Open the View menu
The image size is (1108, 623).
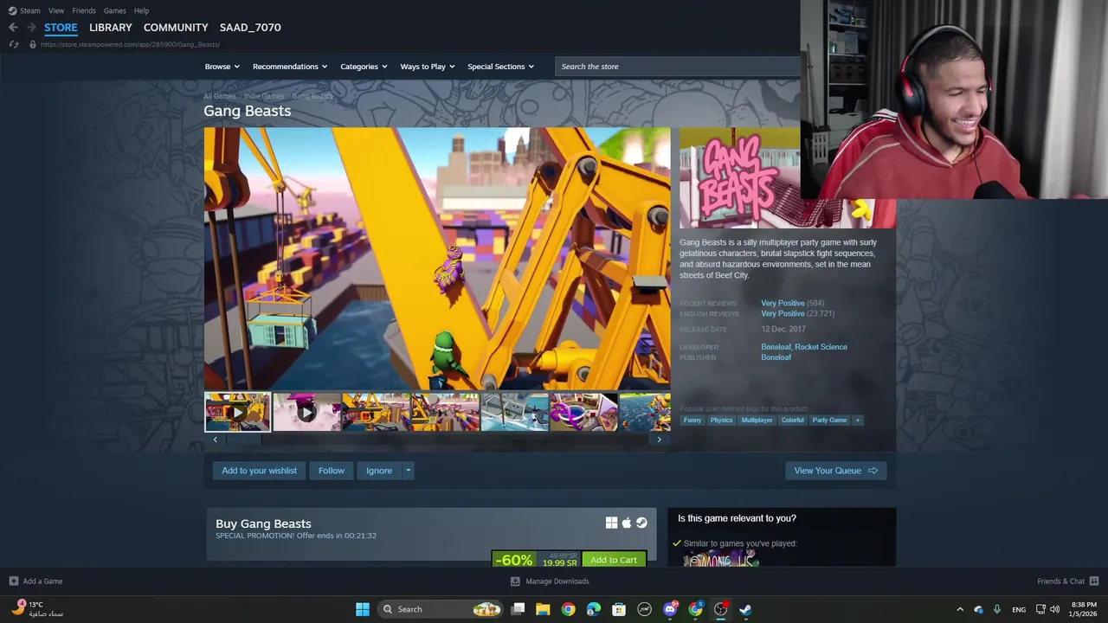[x=56, y=10]
